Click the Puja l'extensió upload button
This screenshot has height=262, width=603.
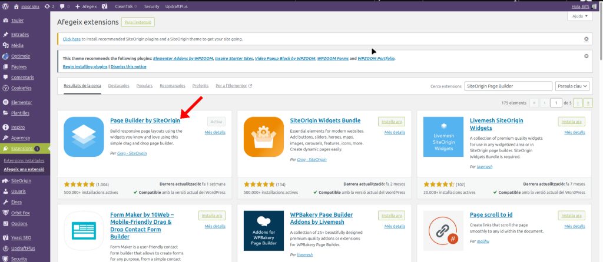click(x=137, y=22)
